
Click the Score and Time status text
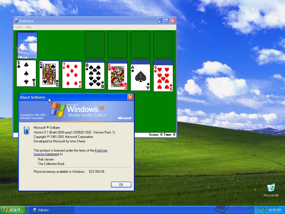point(162,135)
